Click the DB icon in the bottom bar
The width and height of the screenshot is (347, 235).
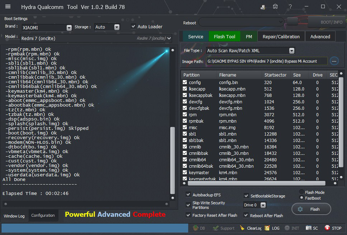199,228
